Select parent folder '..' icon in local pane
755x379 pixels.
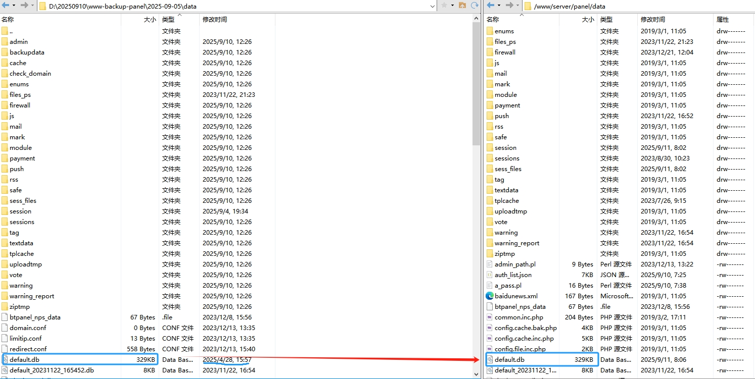(x=5, y=31)
